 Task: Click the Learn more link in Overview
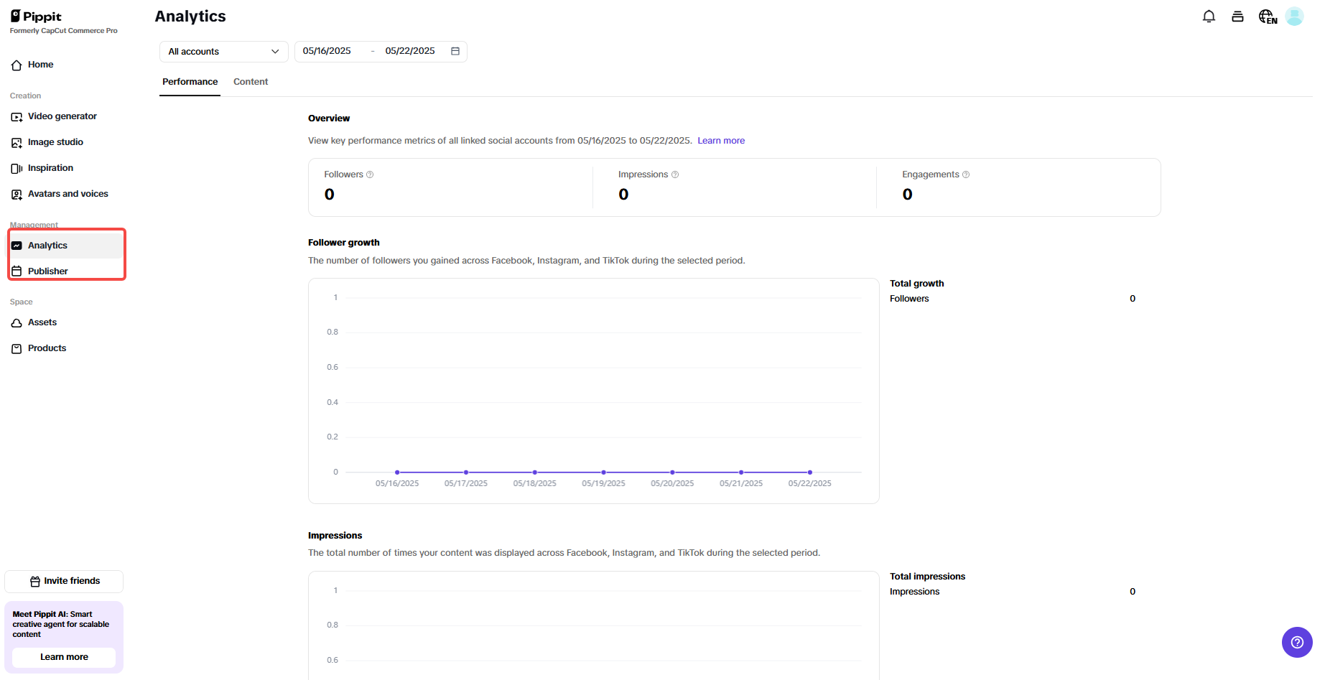click(721, 140)
